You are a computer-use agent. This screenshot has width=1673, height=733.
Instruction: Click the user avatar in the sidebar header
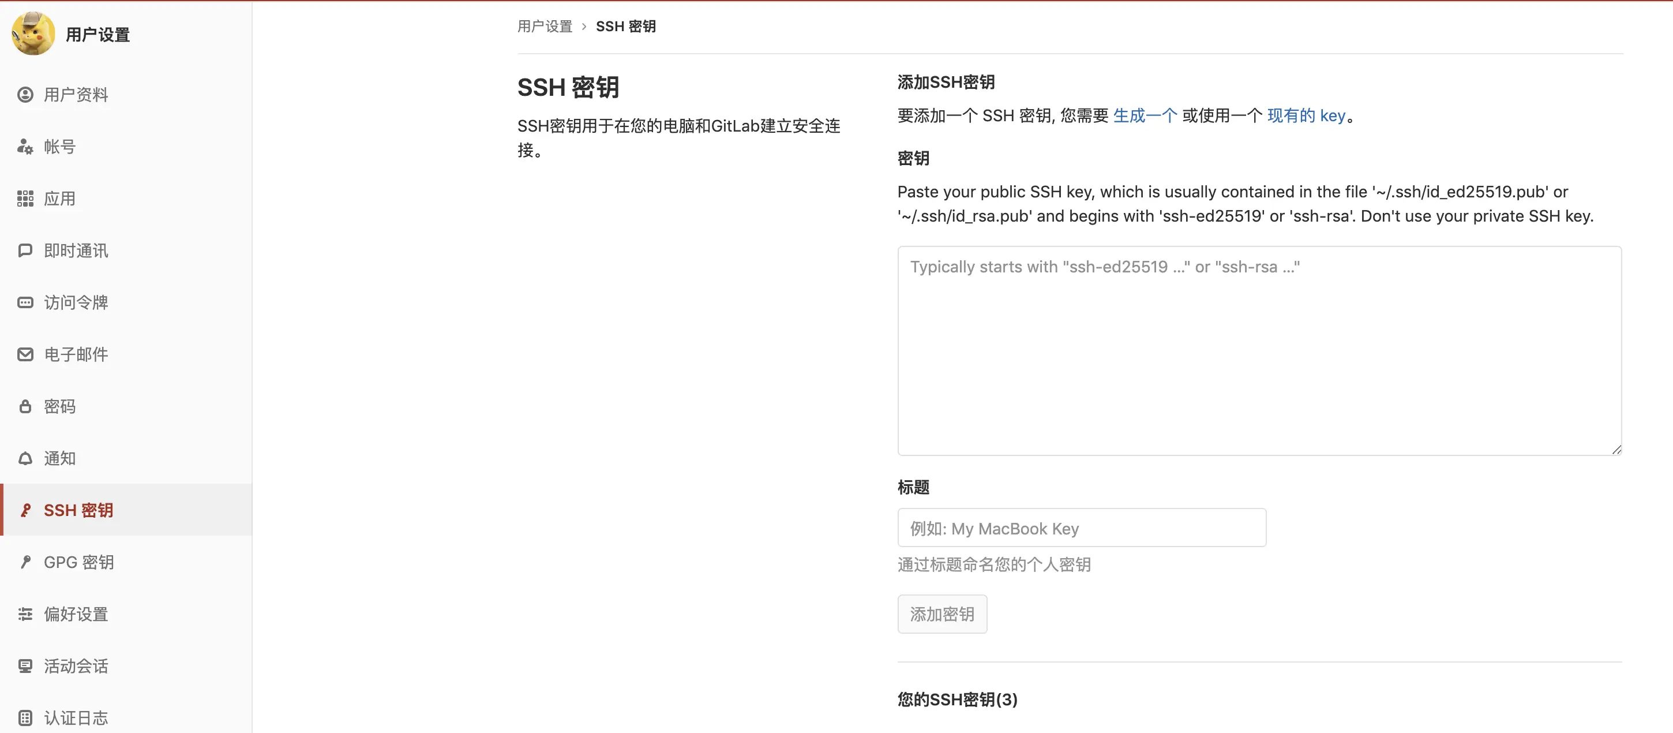(x=33, y=34)
